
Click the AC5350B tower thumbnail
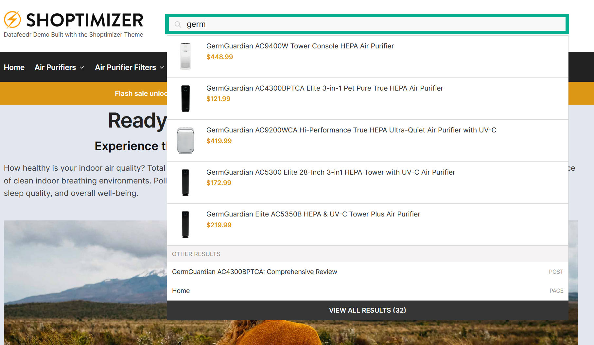[x=185, y=224]
